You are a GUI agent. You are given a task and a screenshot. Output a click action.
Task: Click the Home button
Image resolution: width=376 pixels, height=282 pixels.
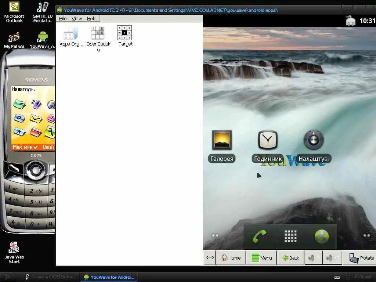[231, 258]
